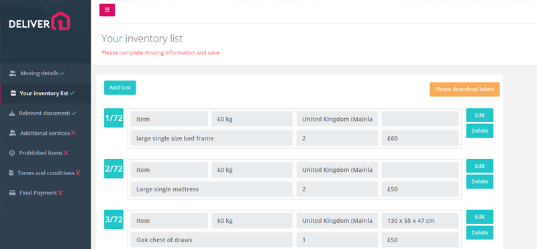Click the calendar icon beside Your inventory list

coord(13,93)
